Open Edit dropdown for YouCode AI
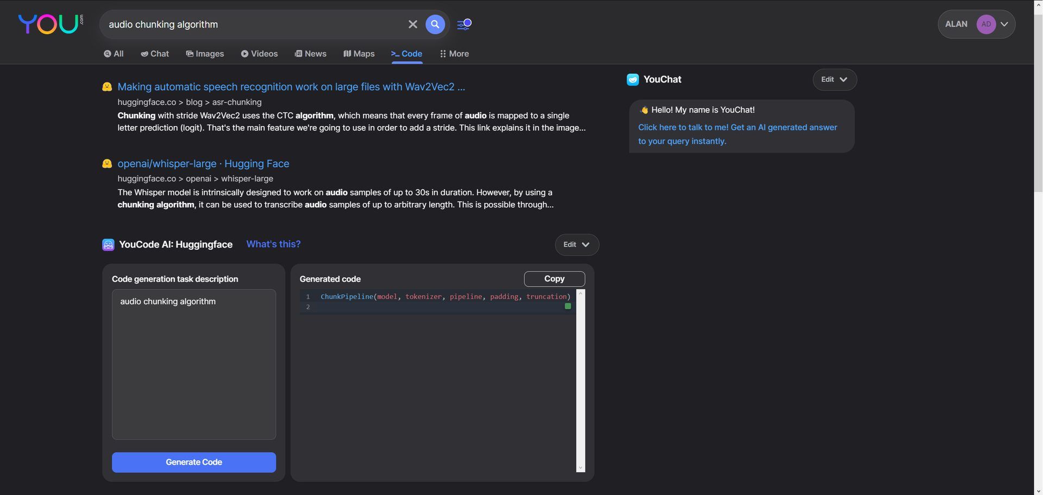This screenshot has width=1043, height=495. click(577, 245)
